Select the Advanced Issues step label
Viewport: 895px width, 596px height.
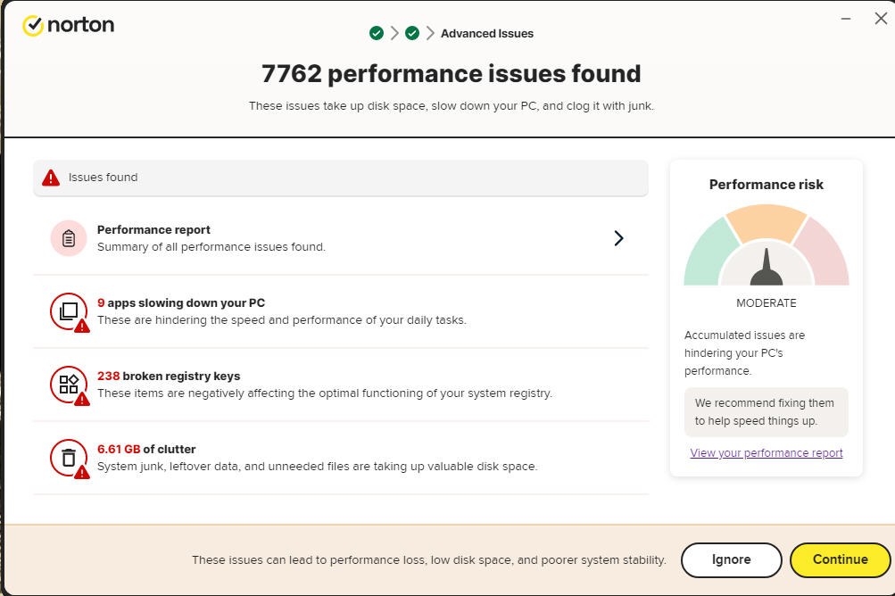[x=486, y=34]
